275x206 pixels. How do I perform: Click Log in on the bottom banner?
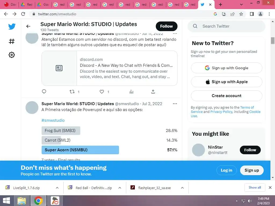[x=226, y=170]
